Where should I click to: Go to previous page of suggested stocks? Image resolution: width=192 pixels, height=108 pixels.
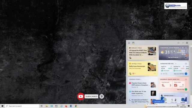coord(161,74)
